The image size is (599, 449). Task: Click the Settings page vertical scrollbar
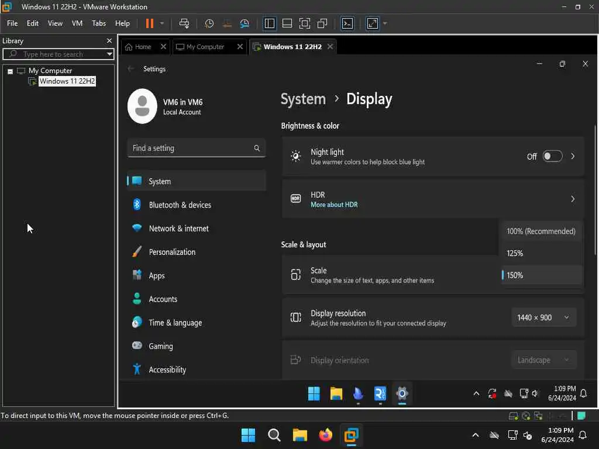coord(595,190)
